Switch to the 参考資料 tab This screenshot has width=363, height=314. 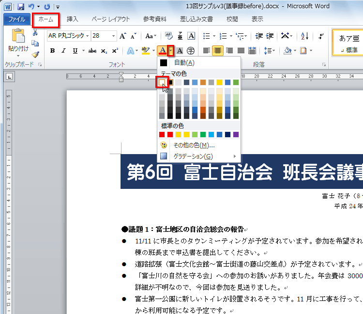(155, 19)
